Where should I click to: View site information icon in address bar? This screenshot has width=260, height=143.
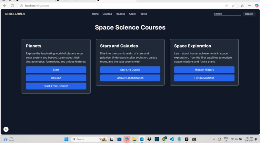pos(21,5)
